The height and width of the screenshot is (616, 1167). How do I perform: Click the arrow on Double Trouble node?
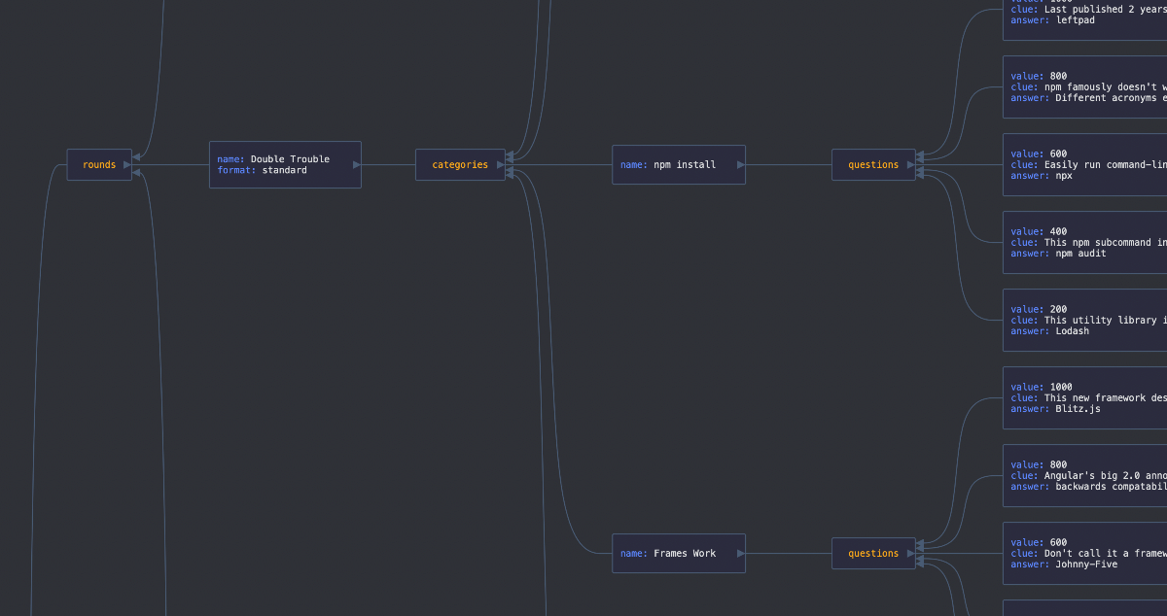click(357, 165)
